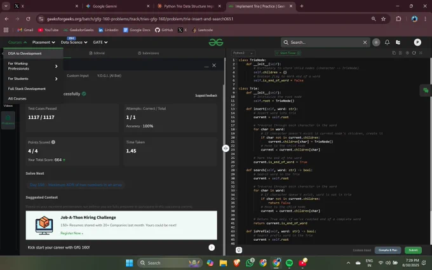Open File Explorer from the taskbar
The width and height of the screenshot is (432, 270).
[x=223, y=263]
